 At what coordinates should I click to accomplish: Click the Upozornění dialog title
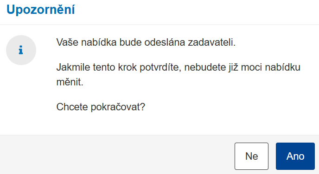tap(41, 10)
